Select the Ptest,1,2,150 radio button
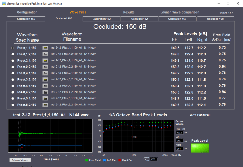The height and width of the screenshot is (167, 243). click(x=13, y=54)
